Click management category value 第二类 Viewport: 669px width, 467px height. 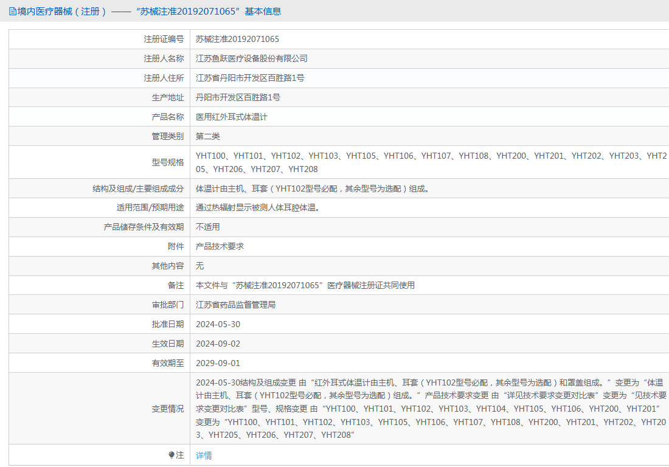tap(208, 136)
